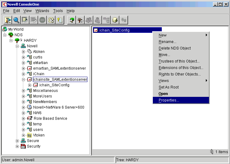
Task: Click the green tree toolbar icon
Action: [x=71, y=20]
